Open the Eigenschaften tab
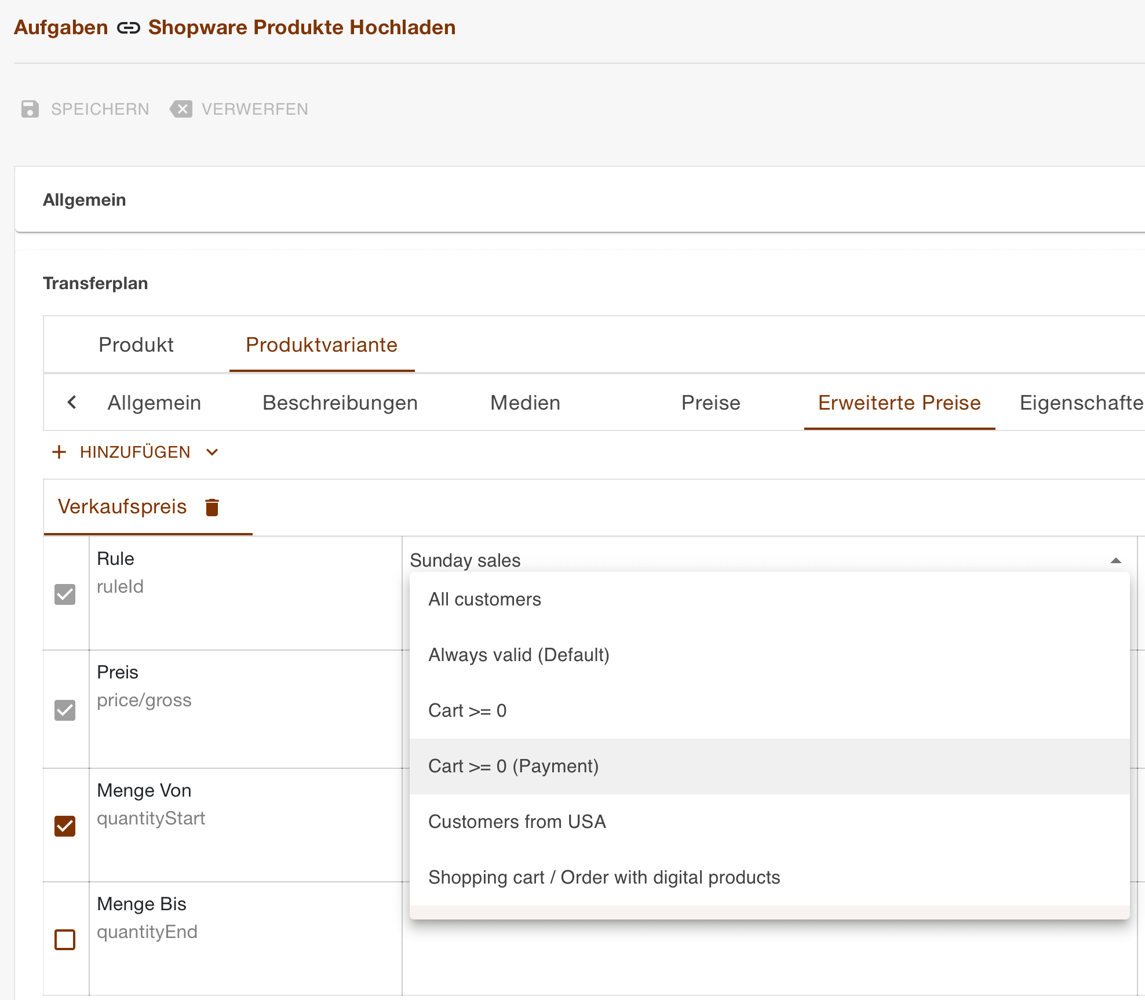This screenshot has height=1000, width=1145. tap(1081, 402)
